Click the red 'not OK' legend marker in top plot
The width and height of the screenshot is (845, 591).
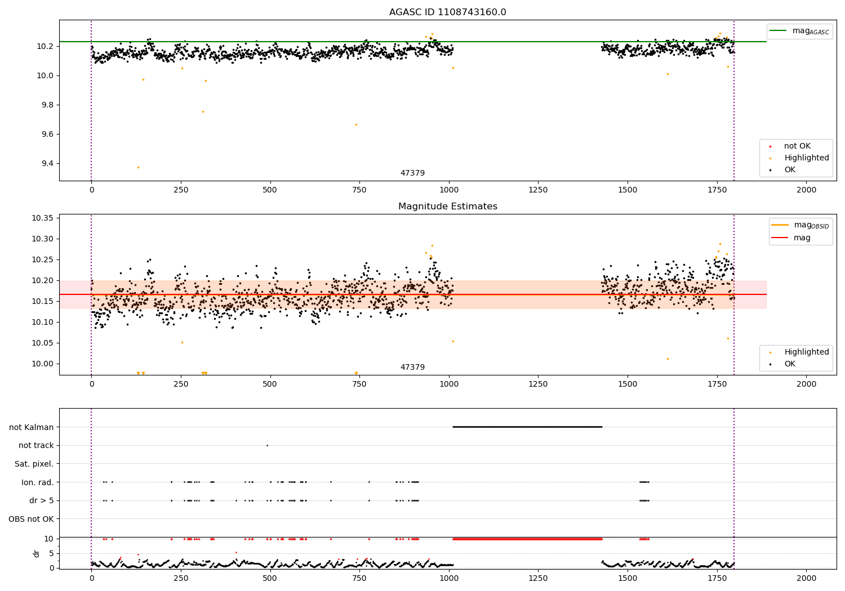pyautogui.click(x=770, y=146)
